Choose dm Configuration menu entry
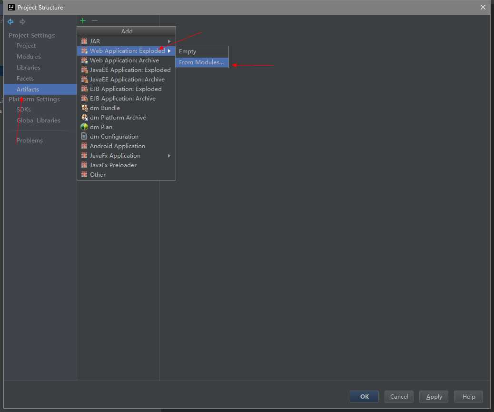This screenshot has height=412, width=494. pos(126,137)
